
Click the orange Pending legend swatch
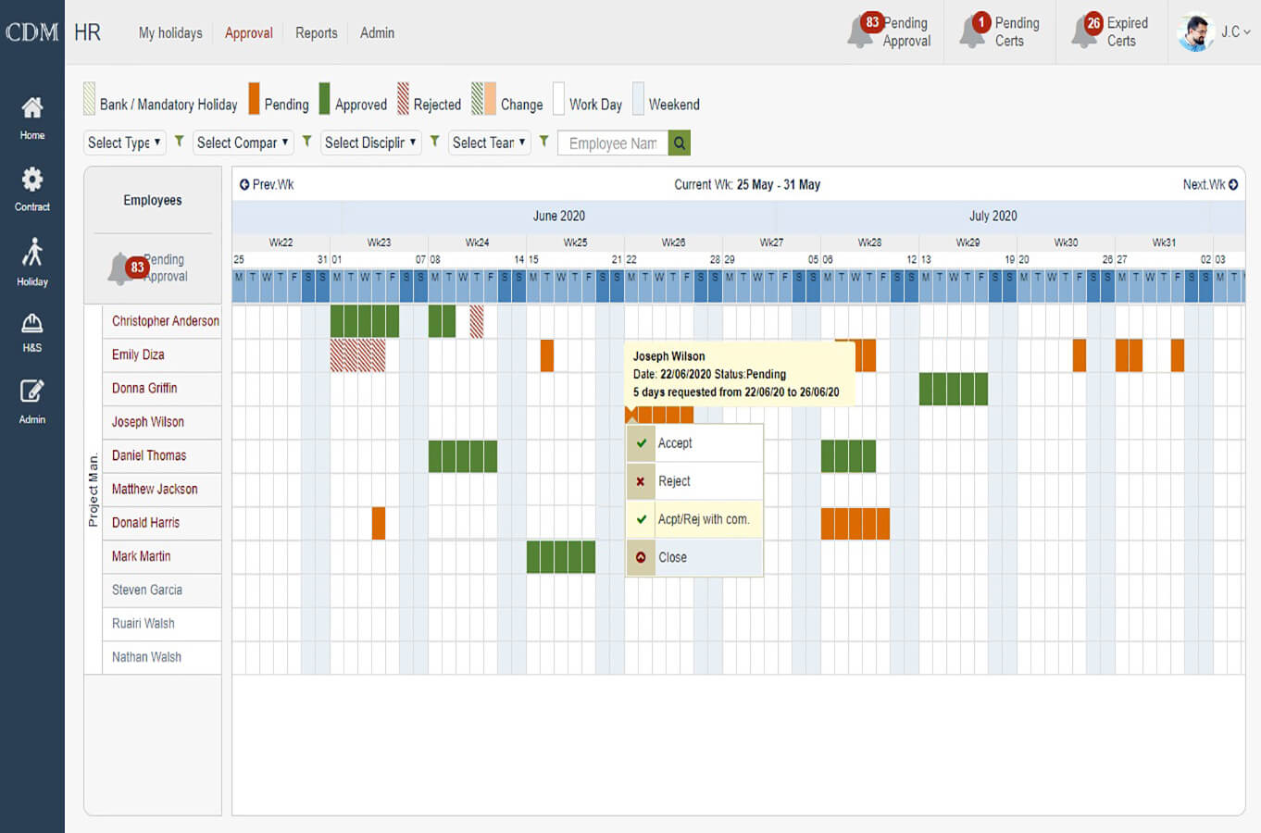click(x=254, y=99)
